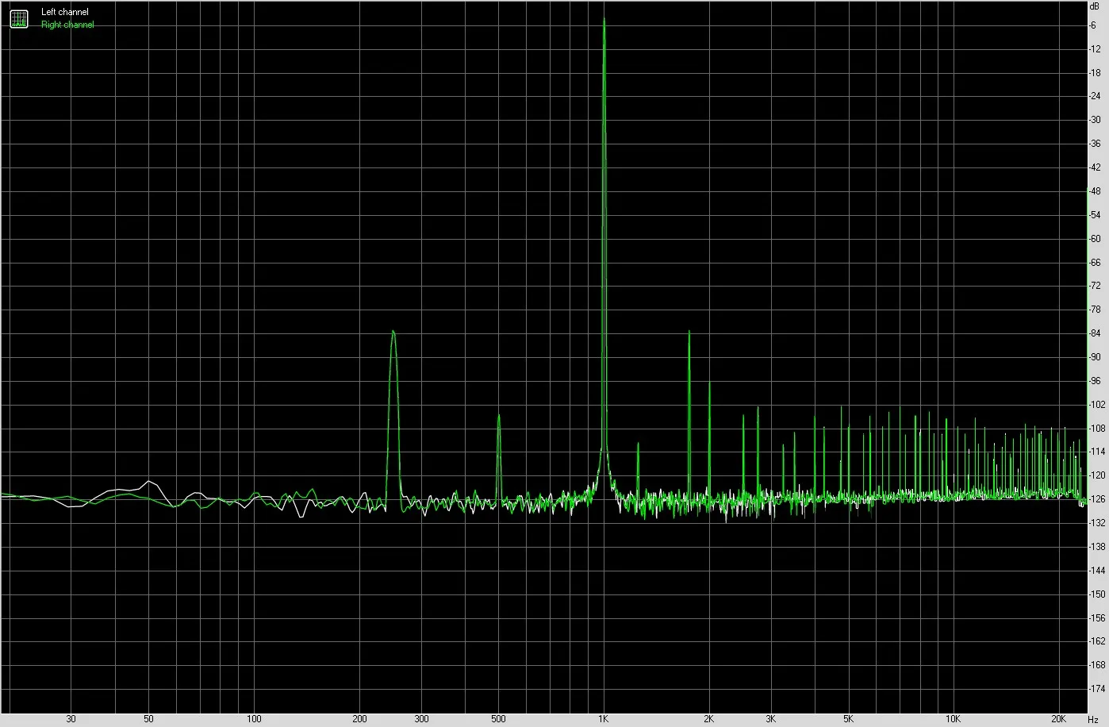This screenshot has width=1109, height=727.
Task: Click the -60 dB axis value
Action: [1096, 239]
